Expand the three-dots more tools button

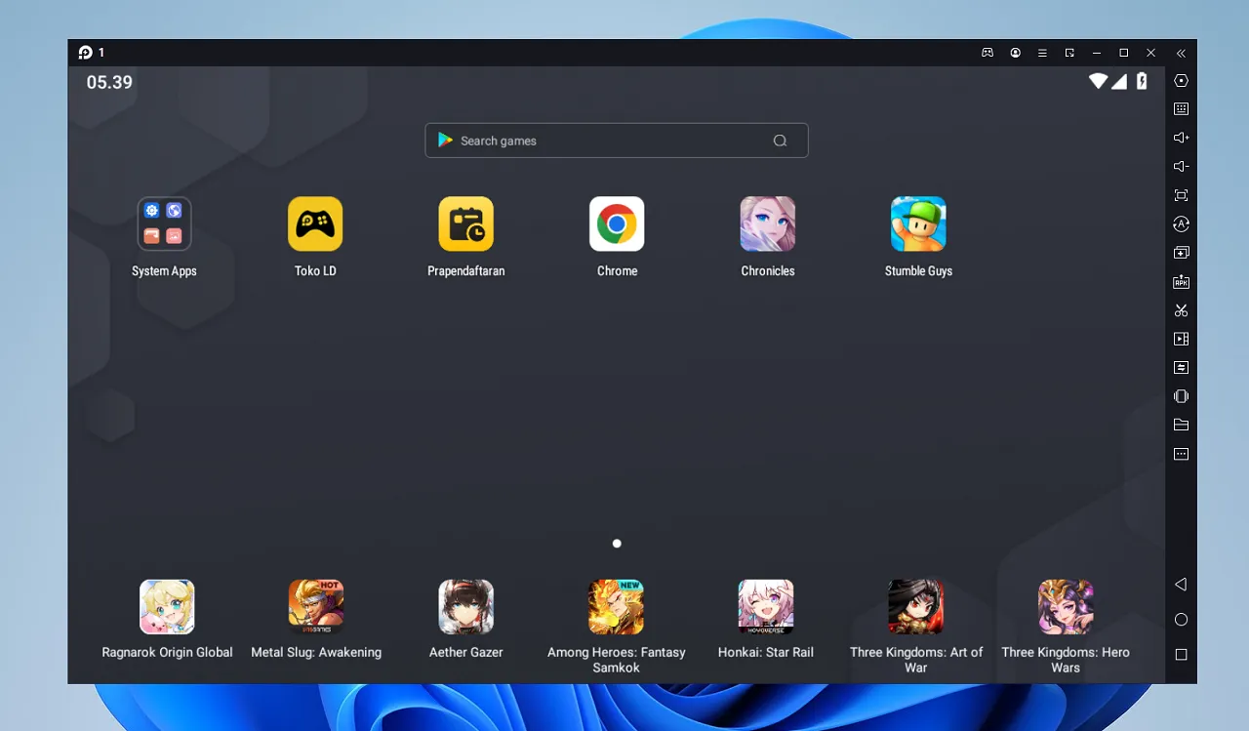1181,454
